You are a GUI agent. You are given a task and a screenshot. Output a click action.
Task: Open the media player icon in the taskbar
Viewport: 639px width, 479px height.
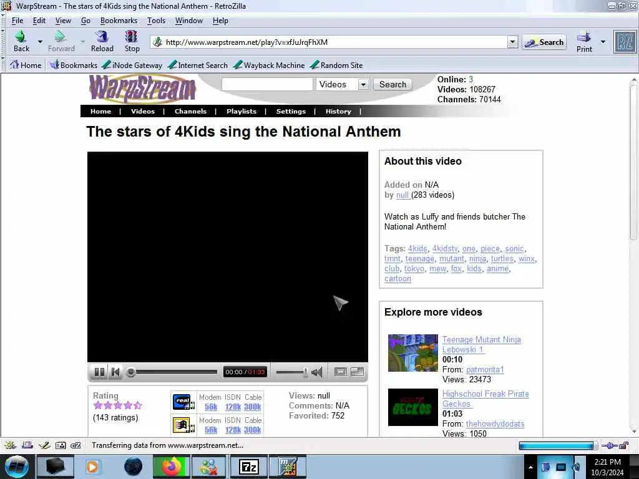click(93, 467)
